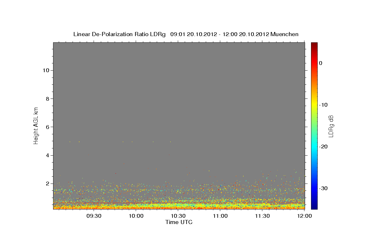Select the 12:00 time tick label
Viewport: 377px width, 251px height.
click(x=304, y=216)
